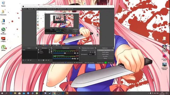Add a scene transition with the plus icon
The image size is (170, 95).
point(90,52)
